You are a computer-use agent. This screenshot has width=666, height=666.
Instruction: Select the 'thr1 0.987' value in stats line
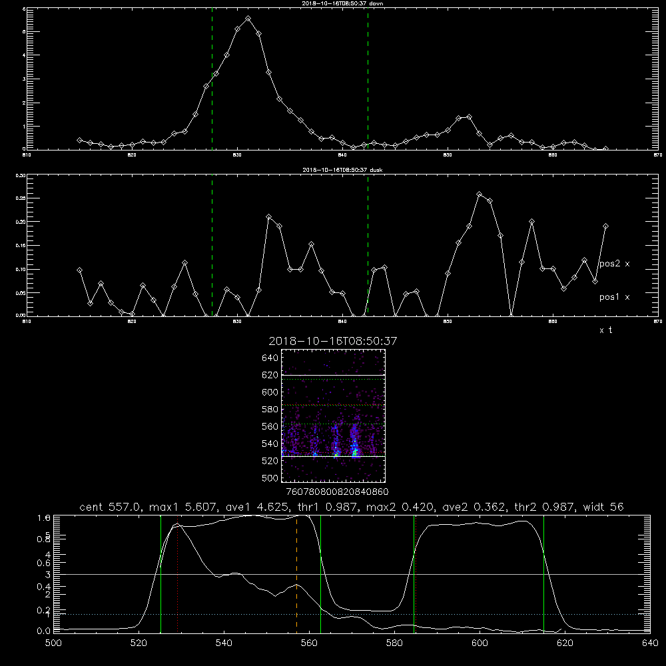pos(328,507)
